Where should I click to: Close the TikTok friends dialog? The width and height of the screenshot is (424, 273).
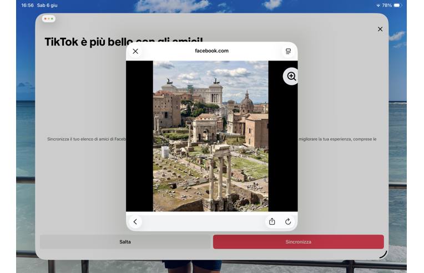tap(380, 29)
